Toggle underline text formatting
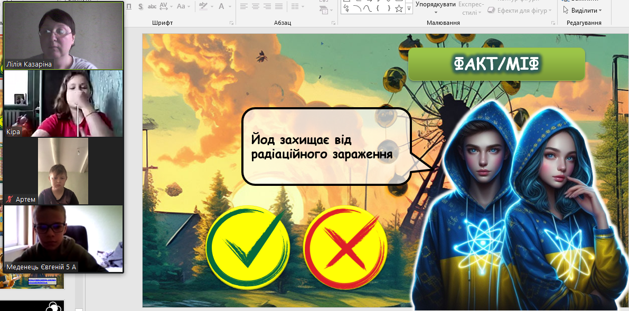 tap(129, 6)
